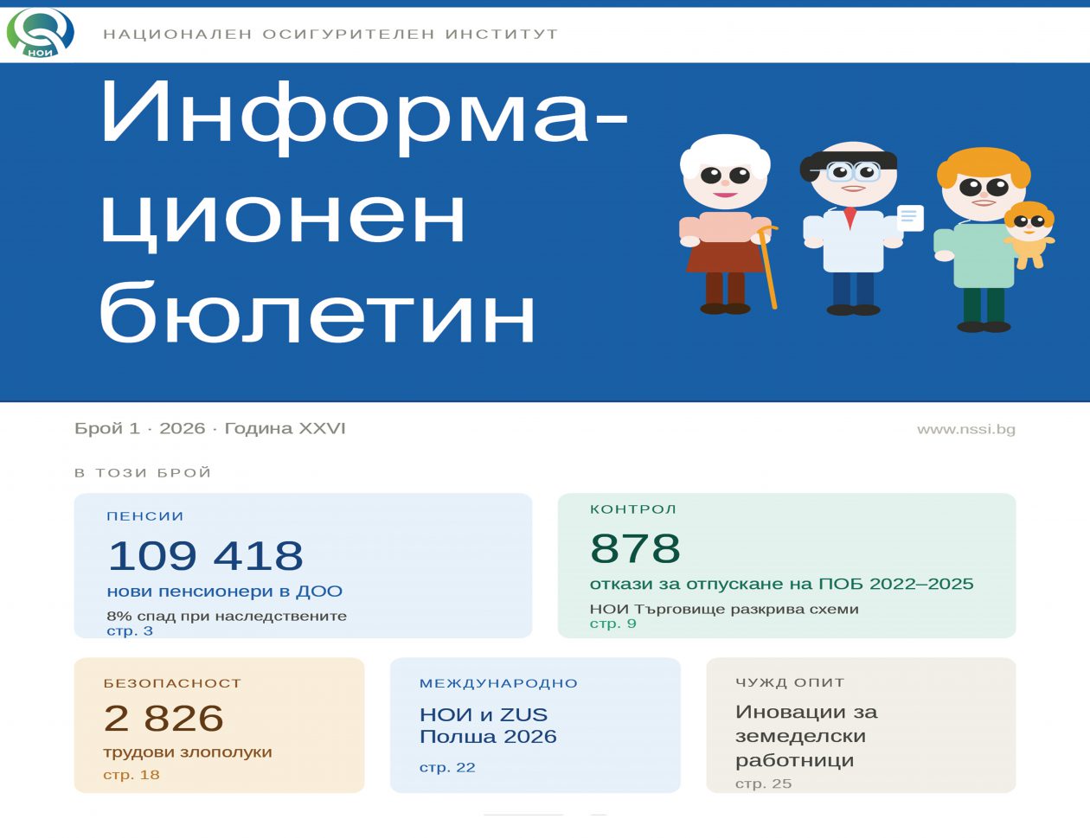Click the Национален осигурителен институт header text
The height and width of the screenshot is (838, 1090).
330,35
